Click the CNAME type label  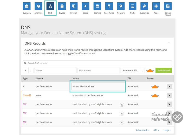pyautogui.click(x=27, y=95)
